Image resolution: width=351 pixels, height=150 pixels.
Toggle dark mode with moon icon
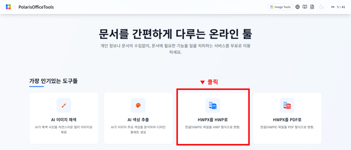tap(322, 7)
